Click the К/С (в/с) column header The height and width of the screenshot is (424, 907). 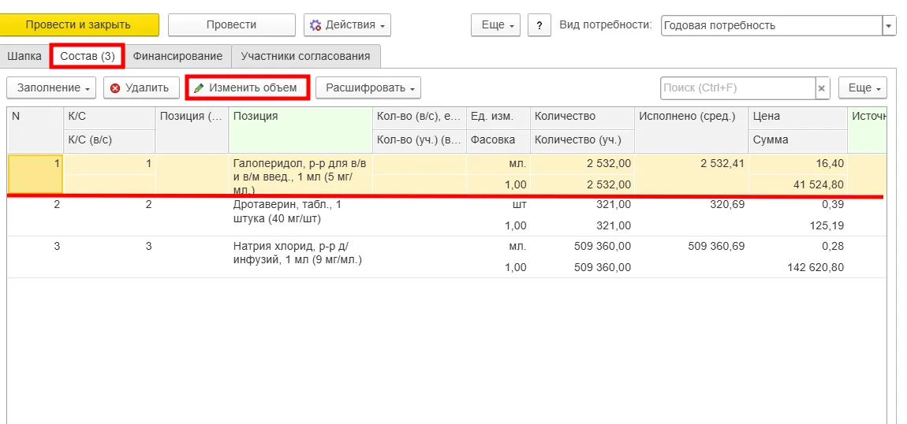coord(109,140)
